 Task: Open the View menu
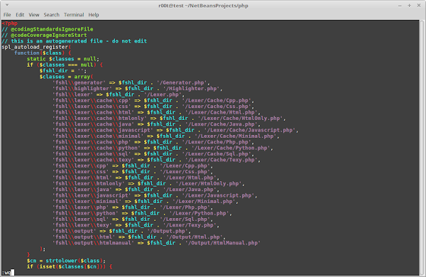pyautogui.click(x=34, y=15)
